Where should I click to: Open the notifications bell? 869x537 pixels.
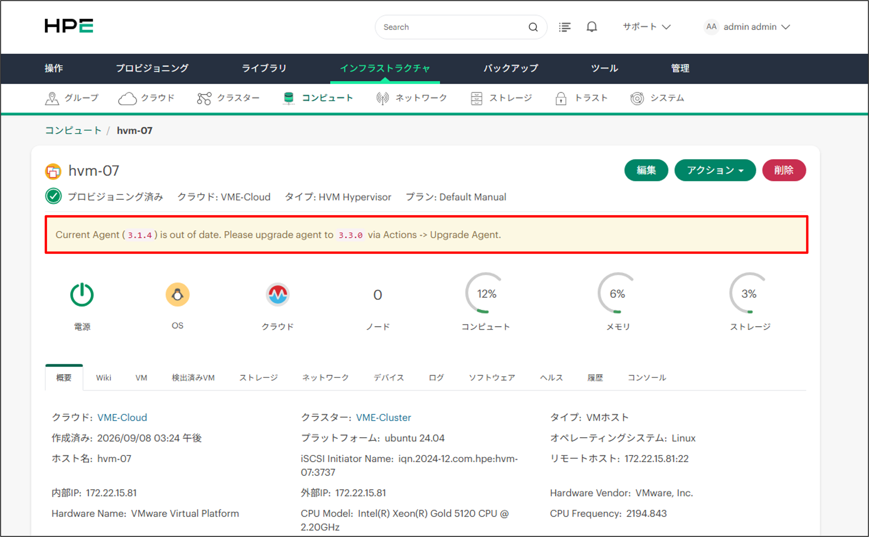592,27
